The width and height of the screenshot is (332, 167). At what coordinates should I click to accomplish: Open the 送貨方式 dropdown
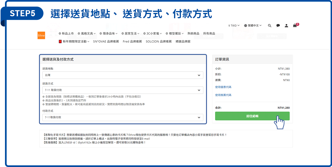coord(123,90)
